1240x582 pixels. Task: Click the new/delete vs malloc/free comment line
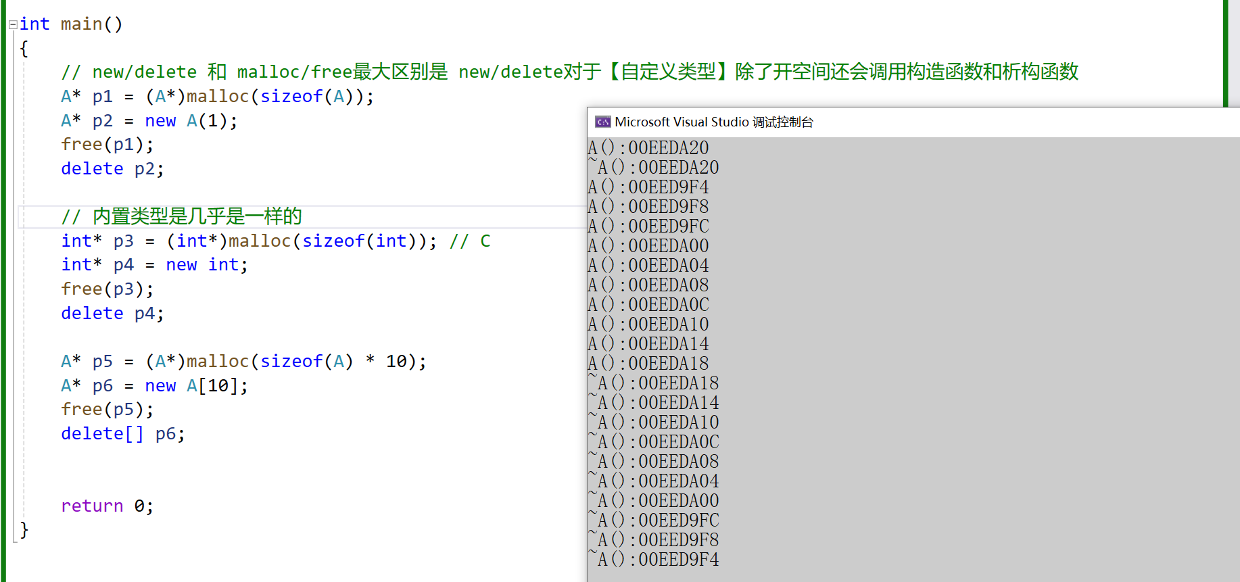569,72
